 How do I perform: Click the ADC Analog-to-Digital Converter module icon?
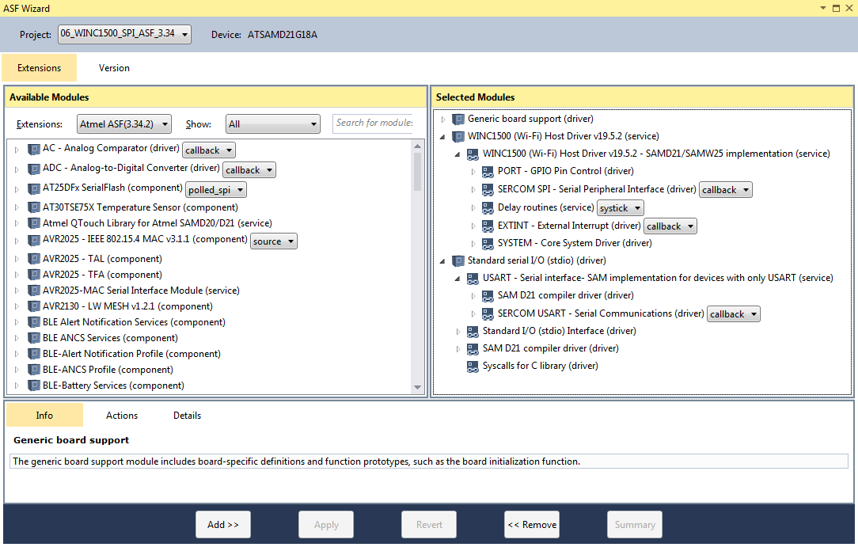(34, 169)
